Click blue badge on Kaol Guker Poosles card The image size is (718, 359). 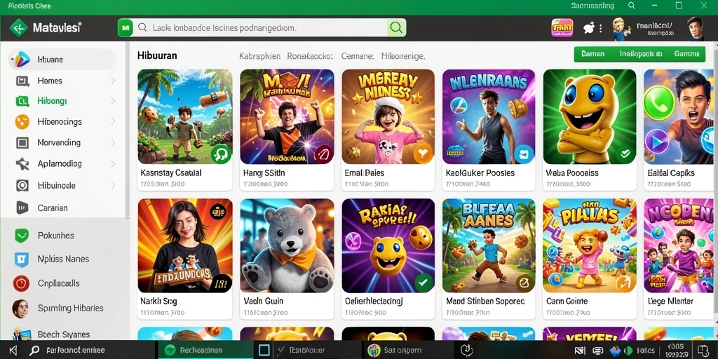(523, 154)
